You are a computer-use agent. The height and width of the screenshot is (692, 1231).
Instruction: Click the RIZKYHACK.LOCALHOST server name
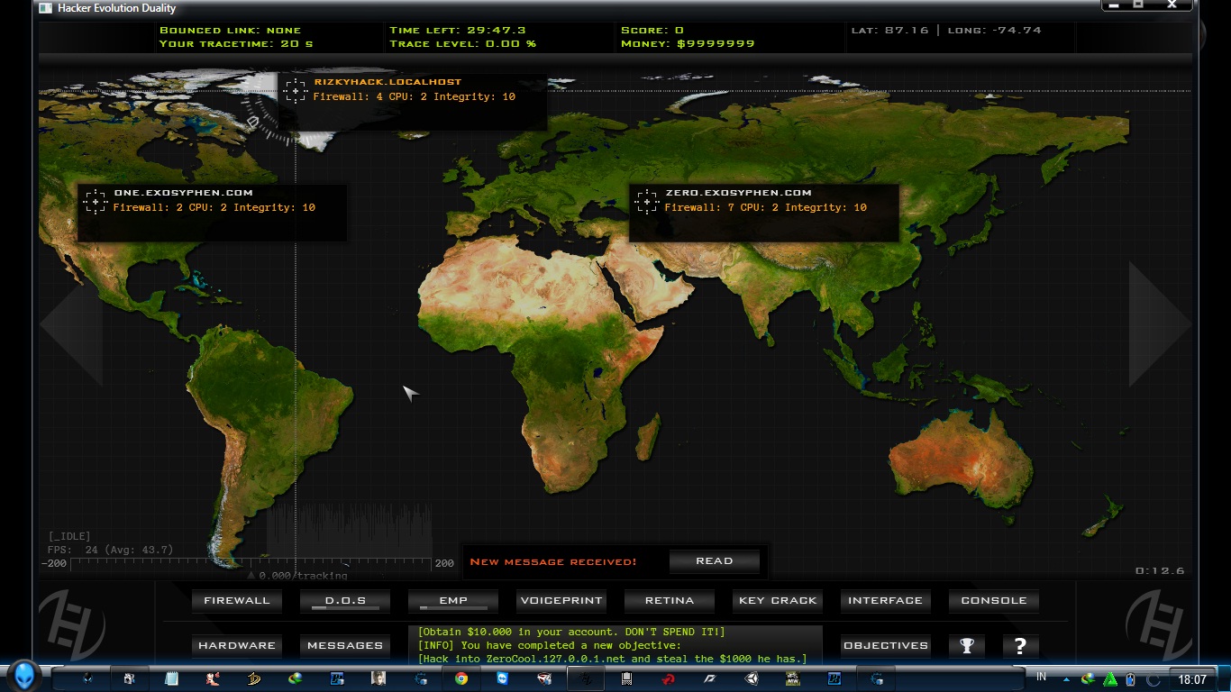pyautogui.click(x=388, y=82)
